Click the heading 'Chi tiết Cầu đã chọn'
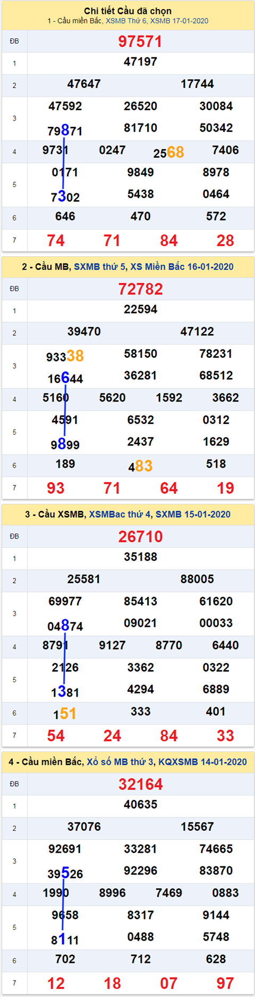This screenshot has height=997, width=255. (x=127, y=11)
